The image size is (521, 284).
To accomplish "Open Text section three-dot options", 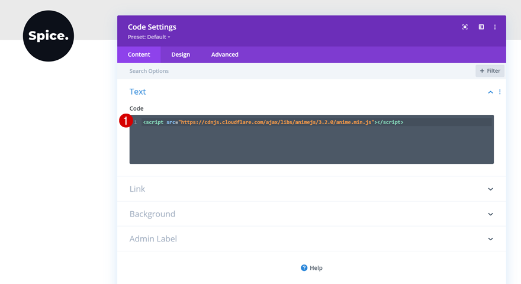I will coord(500,92).
